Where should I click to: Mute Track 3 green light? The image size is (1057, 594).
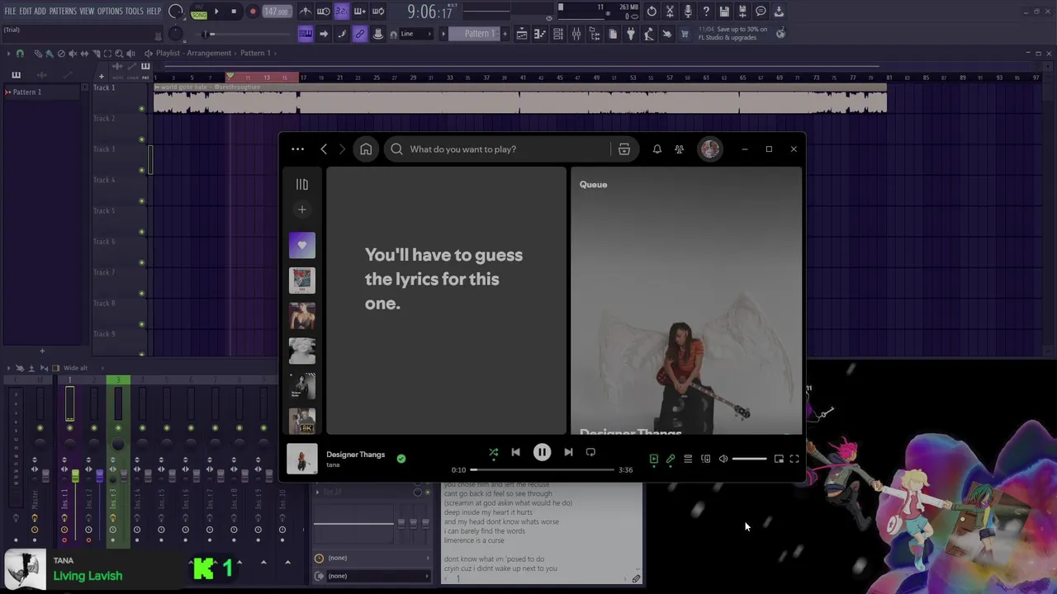point(142,170)
